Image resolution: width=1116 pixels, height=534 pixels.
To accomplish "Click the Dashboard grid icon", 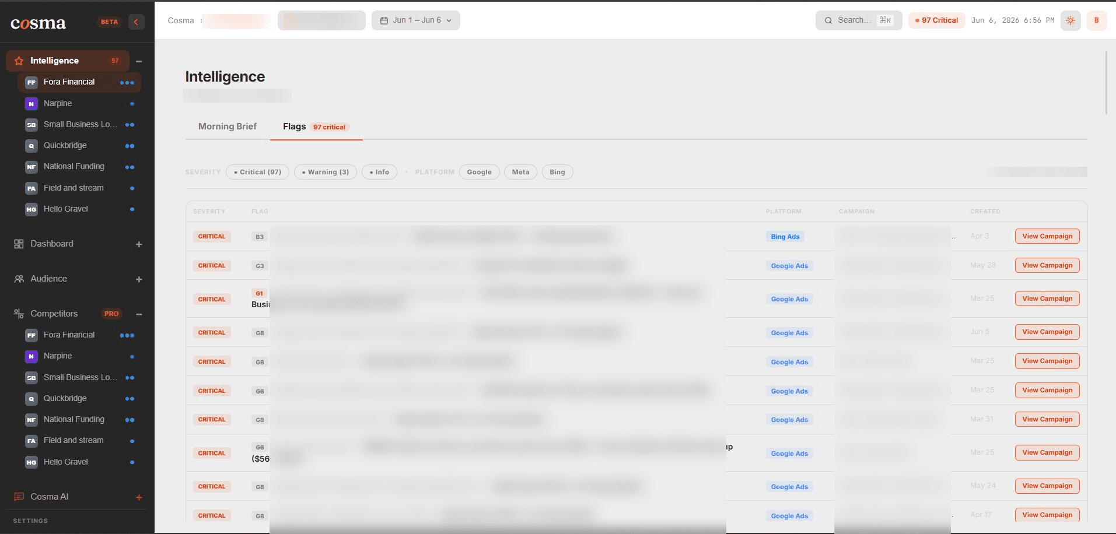I will click(x=19, y=244).
